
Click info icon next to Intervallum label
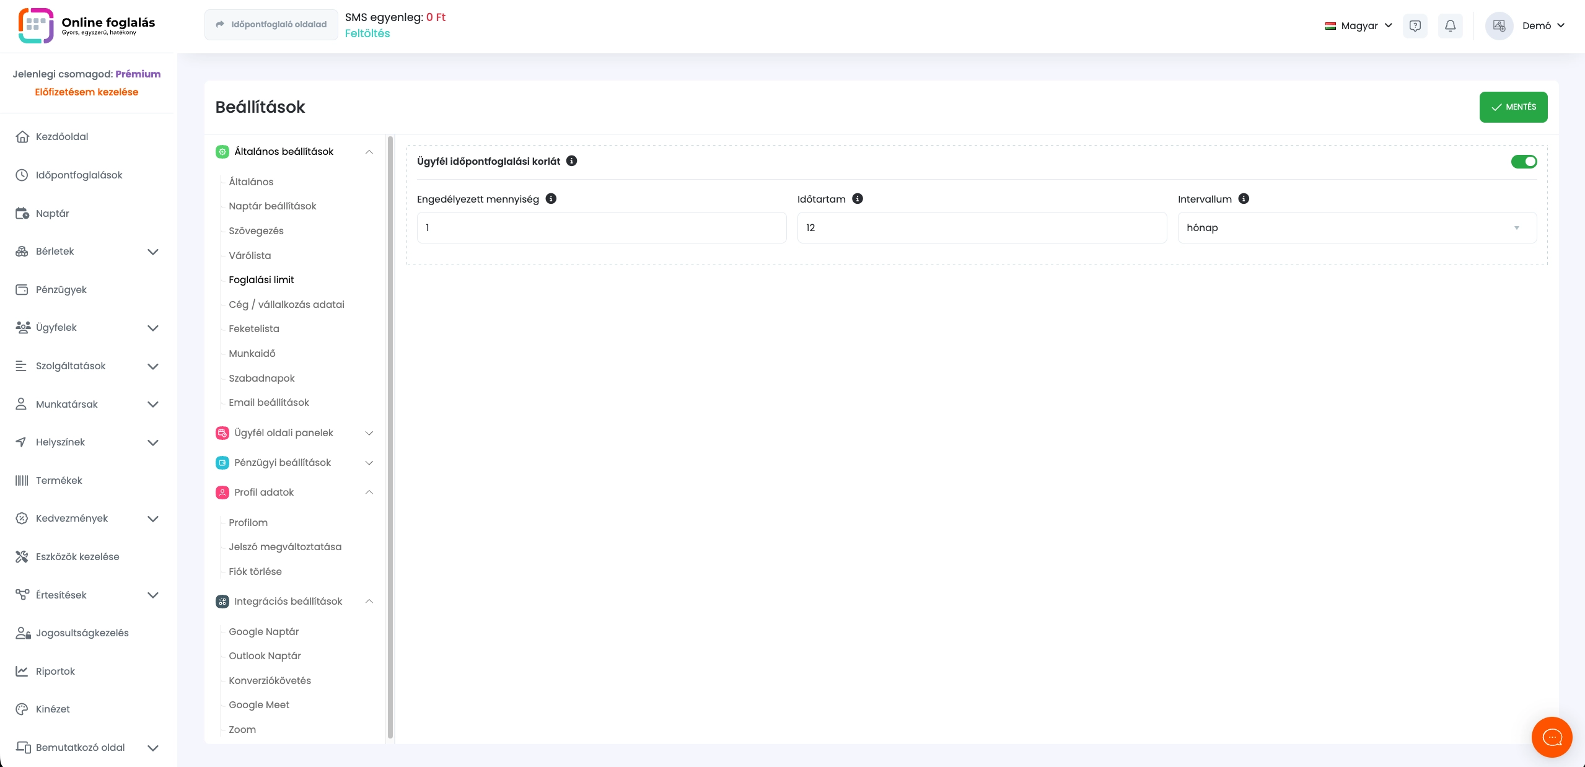1244,199
